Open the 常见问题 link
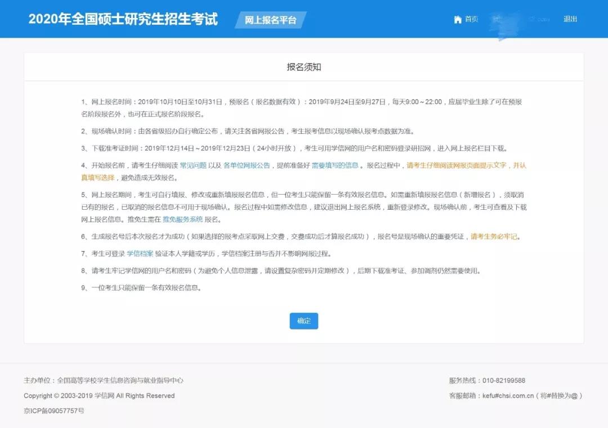608x428 pixels. point(193,165)
